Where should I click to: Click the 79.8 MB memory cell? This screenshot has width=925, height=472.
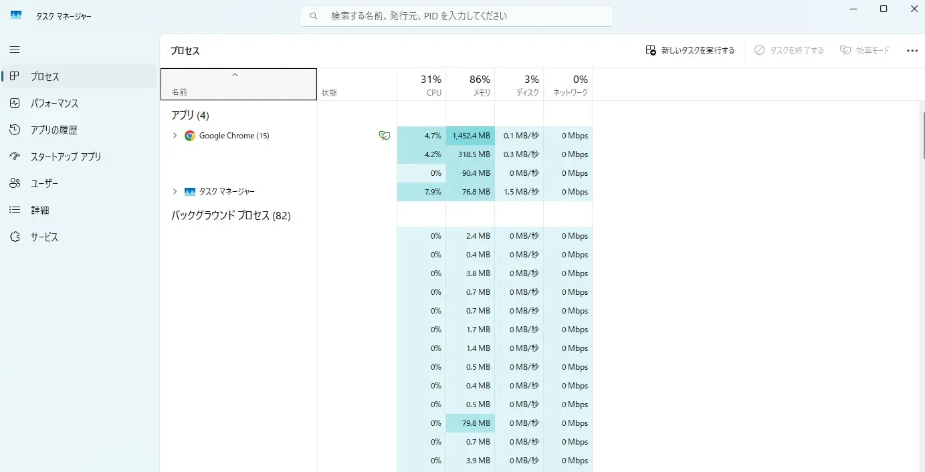pos(470,423)
